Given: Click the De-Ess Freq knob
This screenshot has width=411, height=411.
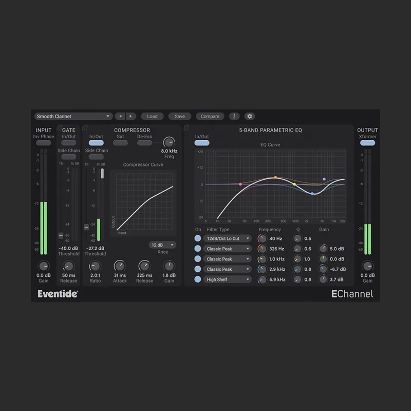Looking at the screenshot, I should 169,142.
